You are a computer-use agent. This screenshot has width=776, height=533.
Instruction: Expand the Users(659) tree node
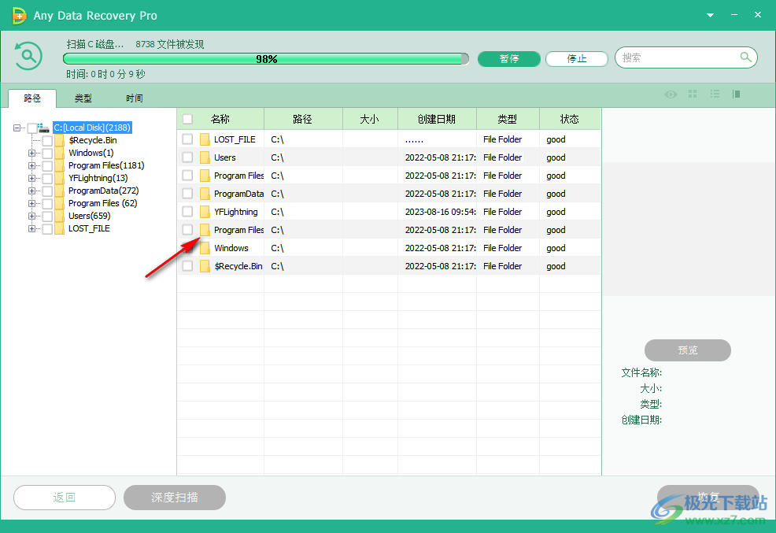point(31,216)
